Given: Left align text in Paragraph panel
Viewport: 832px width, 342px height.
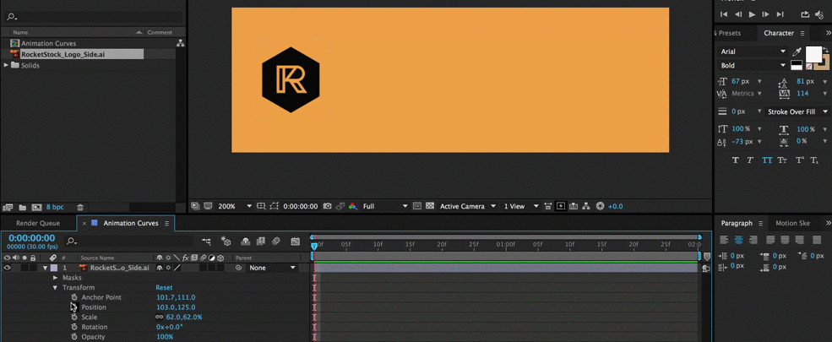Looking at the screenshot, I should (724, 240).
